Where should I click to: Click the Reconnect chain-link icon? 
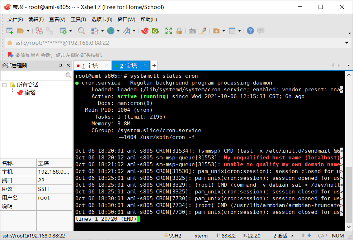click(x=49, y=31)
